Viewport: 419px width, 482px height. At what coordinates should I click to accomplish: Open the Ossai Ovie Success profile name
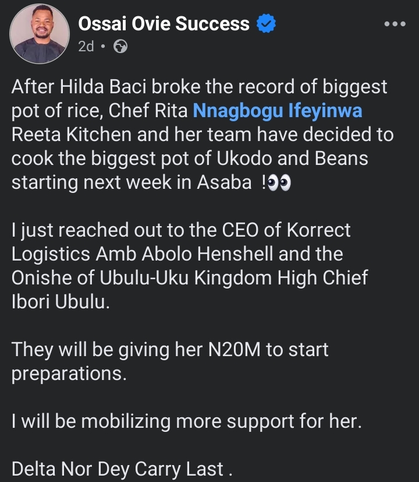164,24
